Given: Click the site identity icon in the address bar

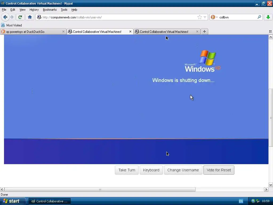Looking at the screenshot, I should pos(39,17).
